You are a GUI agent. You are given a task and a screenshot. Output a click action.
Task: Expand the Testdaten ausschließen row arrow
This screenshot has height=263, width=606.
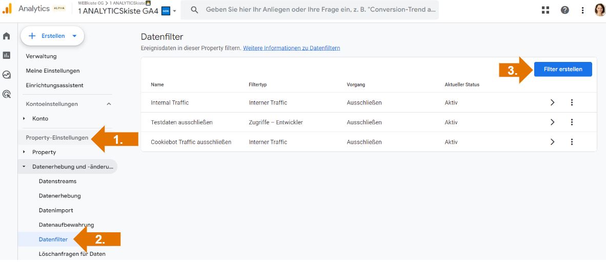pyautogui.click(x=552, y=122)
